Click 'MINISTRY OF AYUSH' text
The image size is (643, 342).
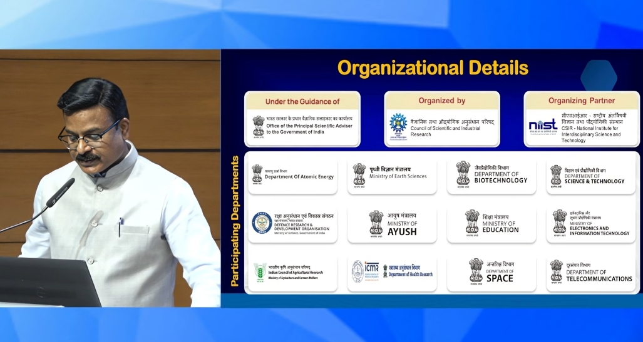[x=402, y=229]
